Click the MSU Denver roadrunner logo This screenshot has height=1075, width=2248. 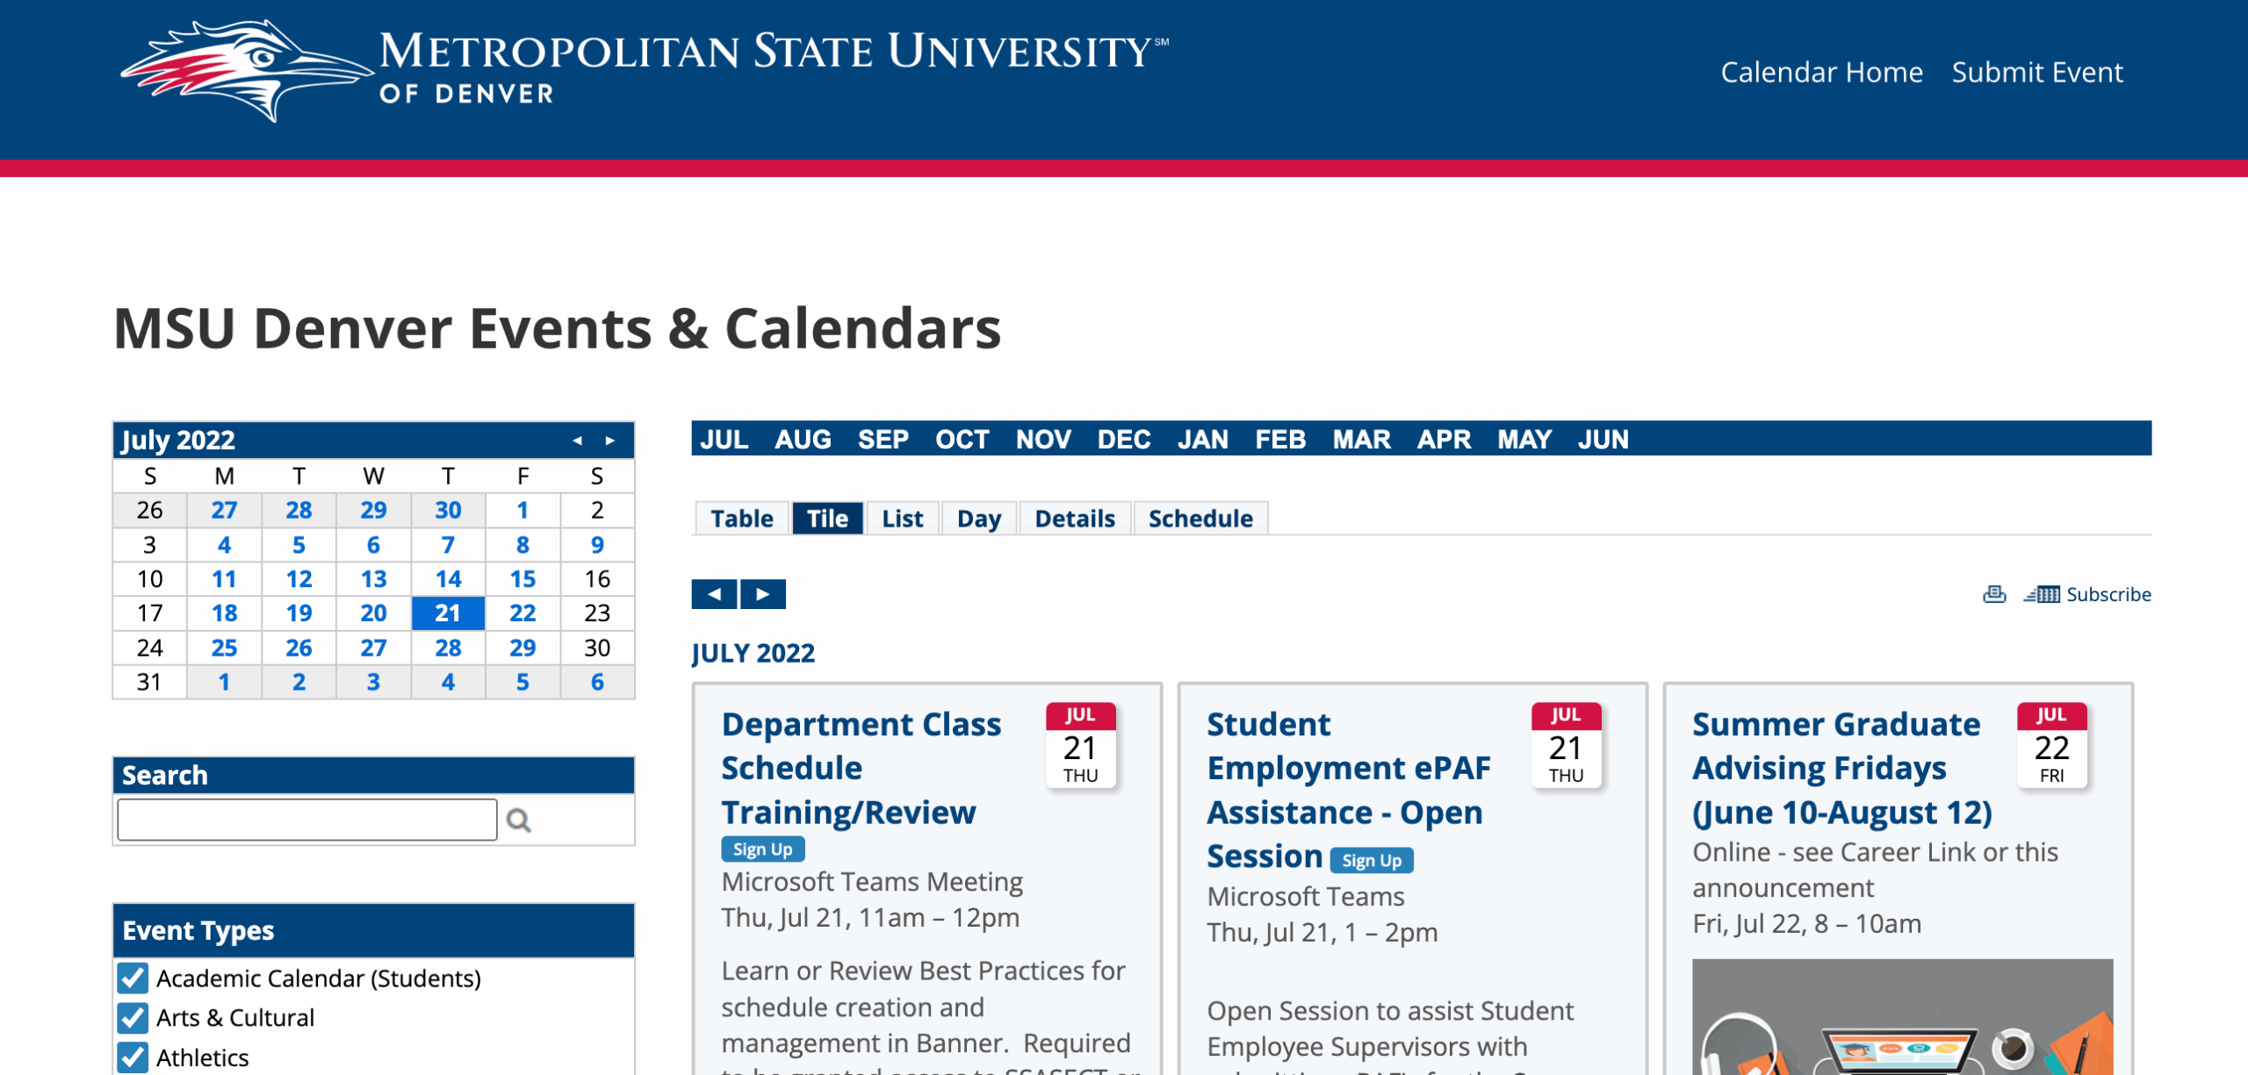point(247,70)
